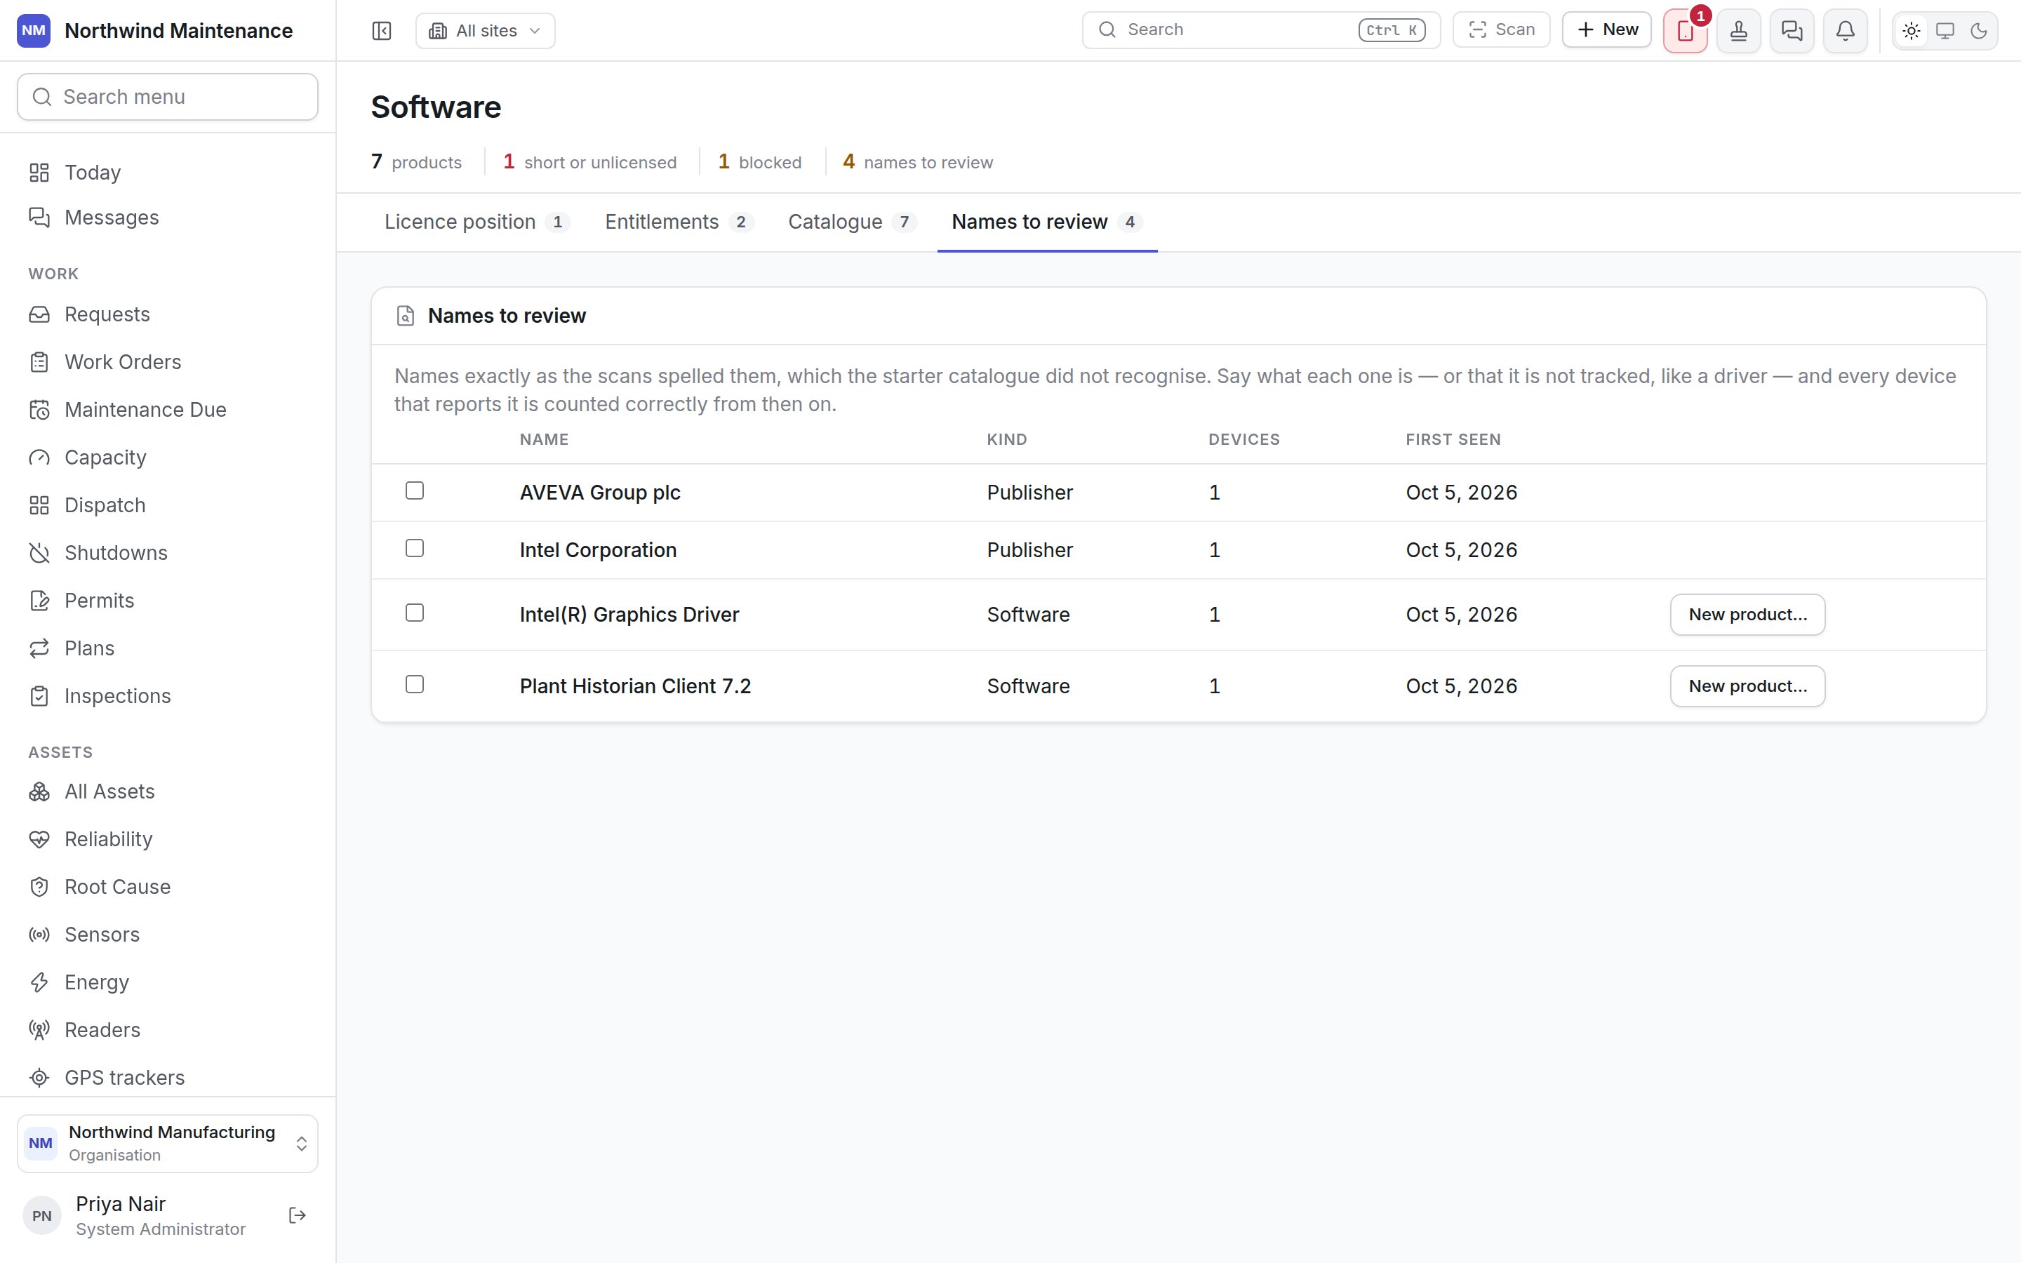Click the stamp icon in top bar
2021x1263 pixels.
(x=1739, y=31)
